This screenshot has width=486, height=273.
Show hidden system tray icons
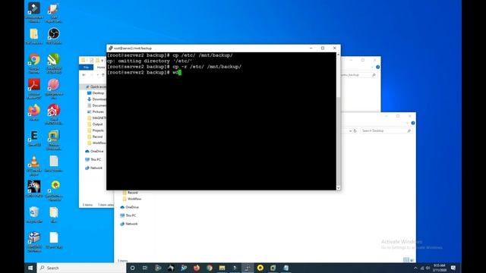click(x=415, y=268)
